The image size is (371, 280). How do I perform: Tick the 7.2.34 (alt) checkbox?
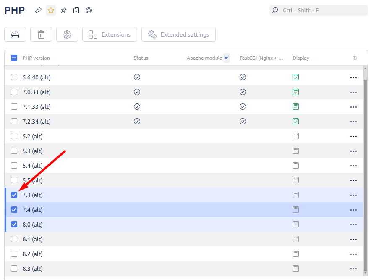14,122
